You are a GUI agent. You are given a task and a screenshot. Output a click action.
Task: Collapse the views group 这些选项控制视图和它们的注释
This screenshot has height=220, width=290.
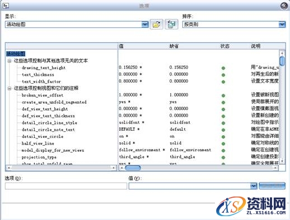(x=9, y=88)
